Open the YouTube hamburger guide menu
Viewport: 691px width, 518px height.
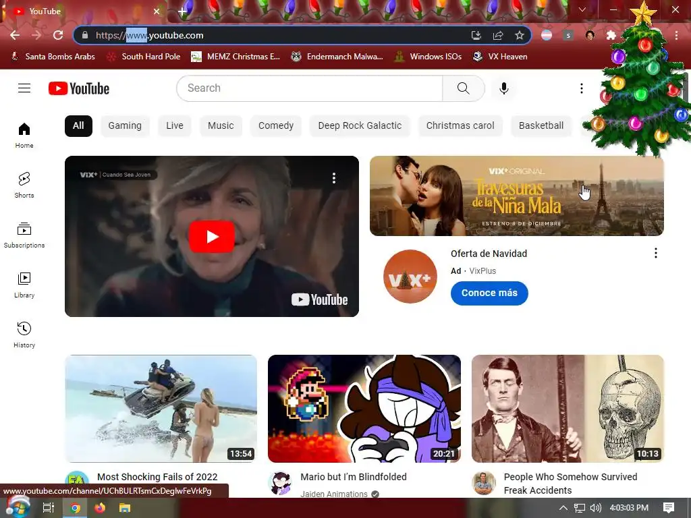24,88
